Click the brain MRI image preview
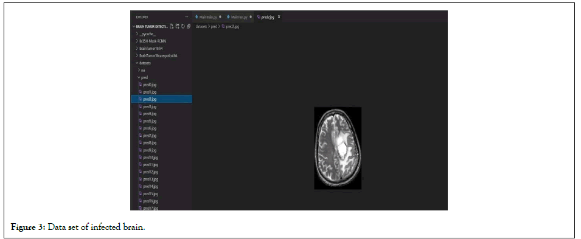 [338, 148]
